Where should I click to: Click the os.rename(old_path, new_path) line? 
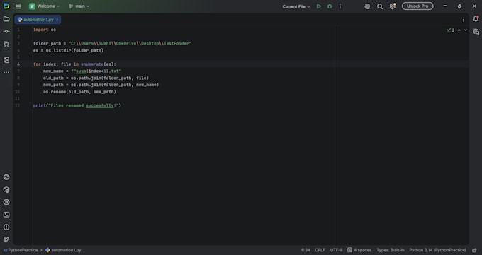[x=79, y=92]
